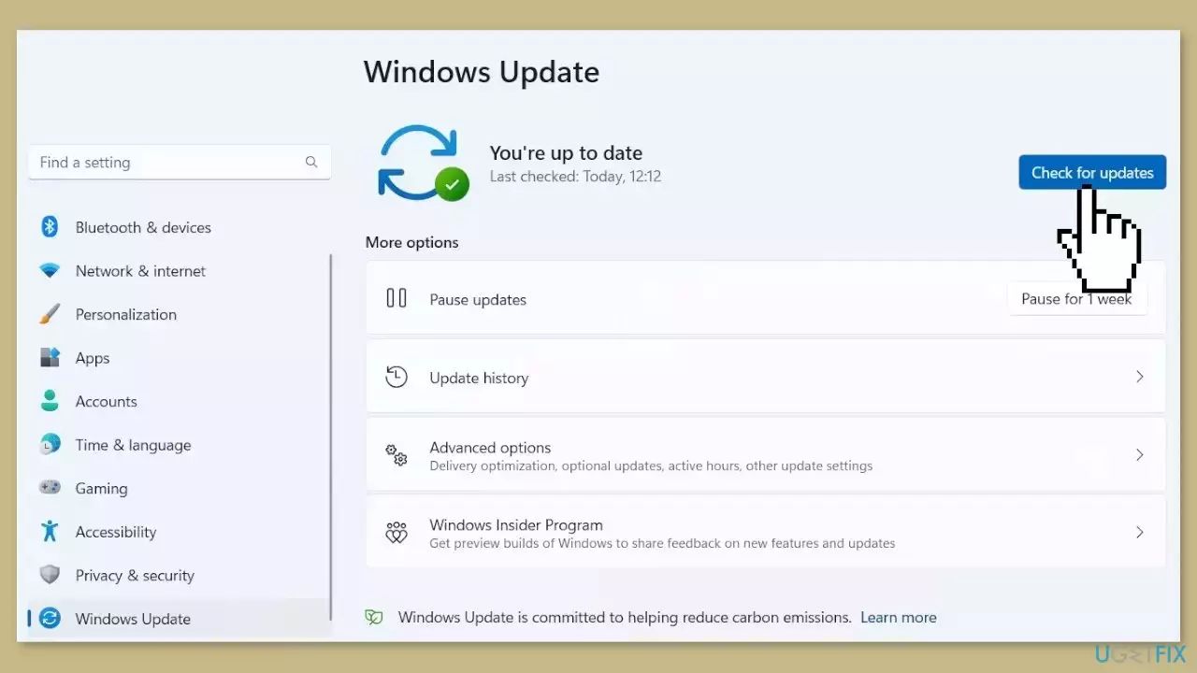Click the Personalization paintbrush icon

50,314
